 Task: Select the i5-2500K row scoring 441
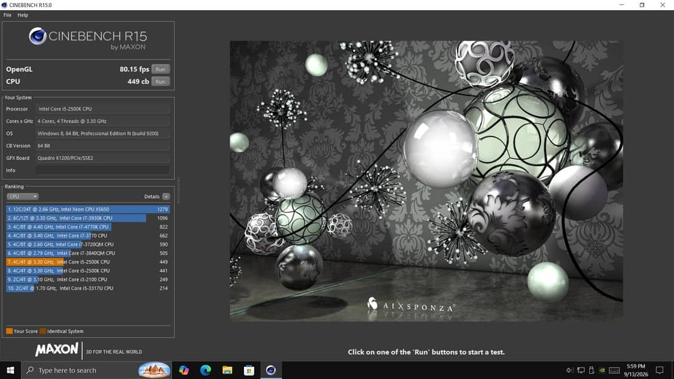point(88,271)
